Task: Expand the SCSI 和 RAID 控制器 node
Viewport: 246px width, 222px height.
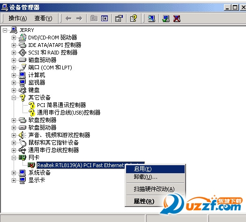Action: tap(14, 53)
